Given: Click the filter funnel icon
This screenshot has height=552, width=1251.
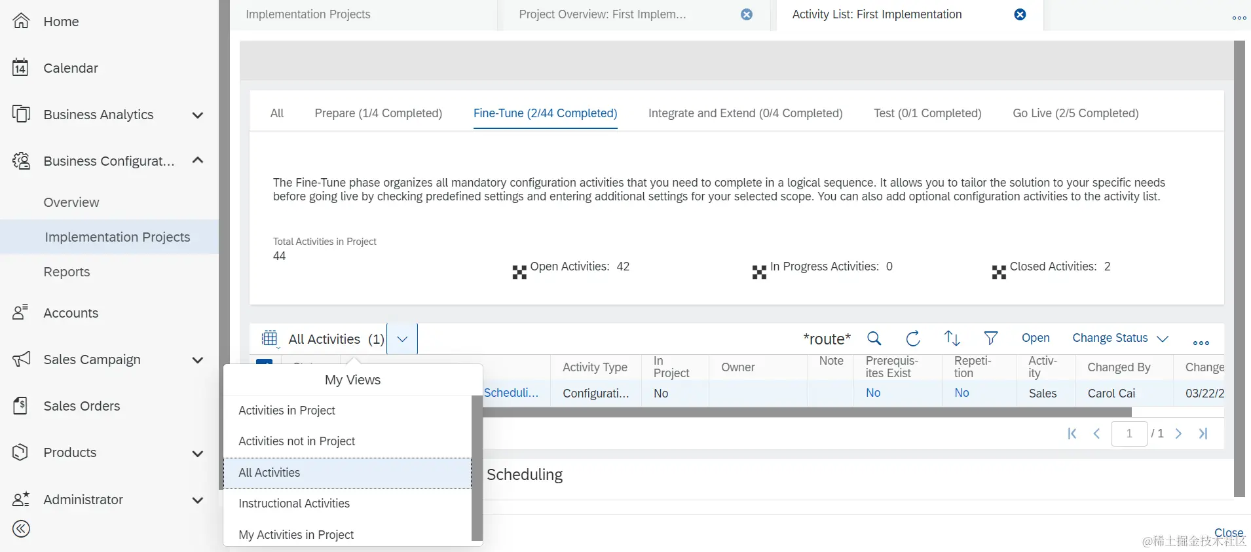Looking at the screenshot, I should point(991,338).
